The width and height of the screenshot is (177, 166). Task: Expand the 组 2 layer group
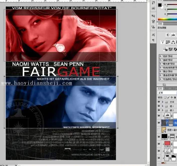(163, 110)
